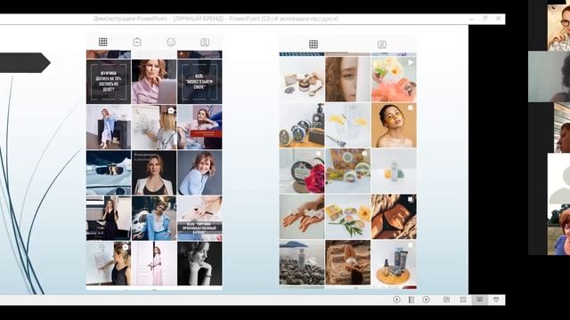Screen dimensions: 570x320
Task: Open photo of woman in pink dress
Action: point(154,263)
